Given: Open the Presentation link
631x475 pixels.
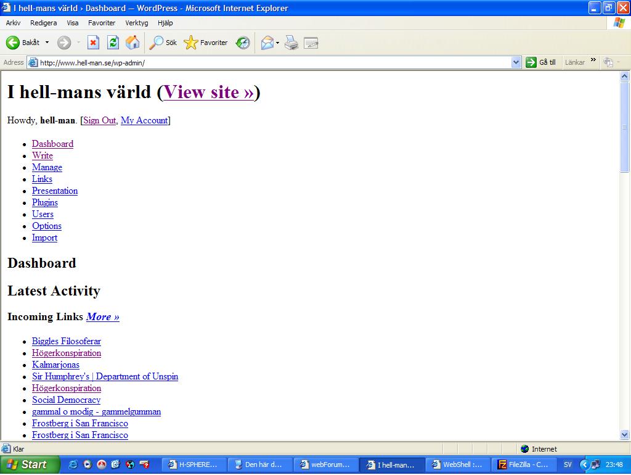Looking at the screenshot, I should (x=55, y=191).
